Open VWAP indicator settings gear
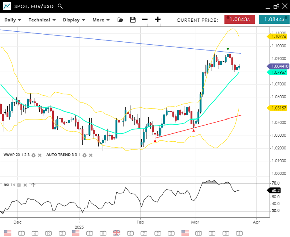The image size is (290, 237). pos(33,155)
